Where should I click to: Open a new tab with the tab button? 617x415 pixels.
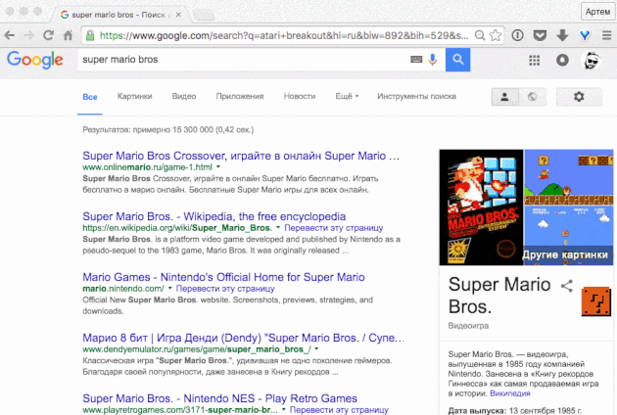204,15
